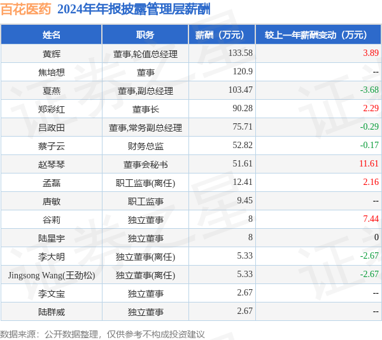This screenshot has height=340, width=382.
Task: Select the 薪酬（万元） column header
Action: [222, 35]
